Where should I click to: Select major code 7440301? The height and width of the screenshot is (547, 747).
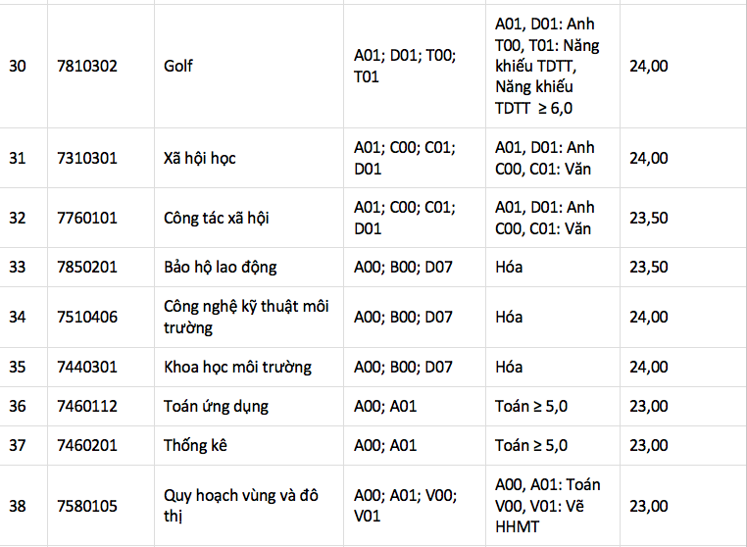tap(87, 367)
